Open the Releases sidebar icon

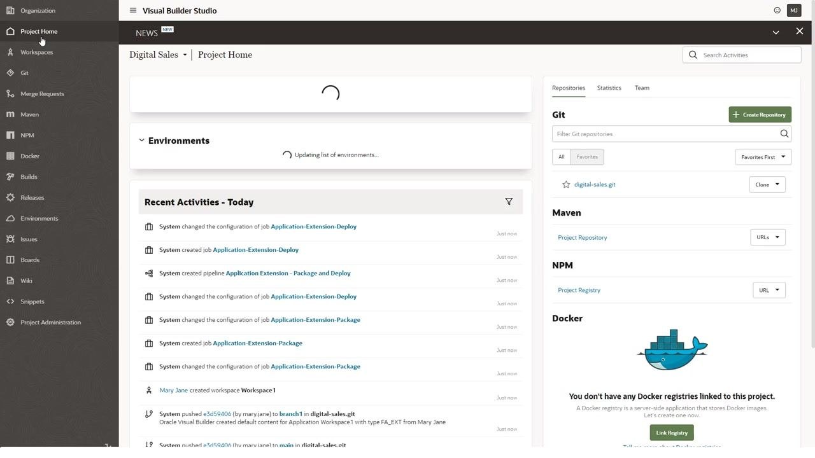click(10, 198)
